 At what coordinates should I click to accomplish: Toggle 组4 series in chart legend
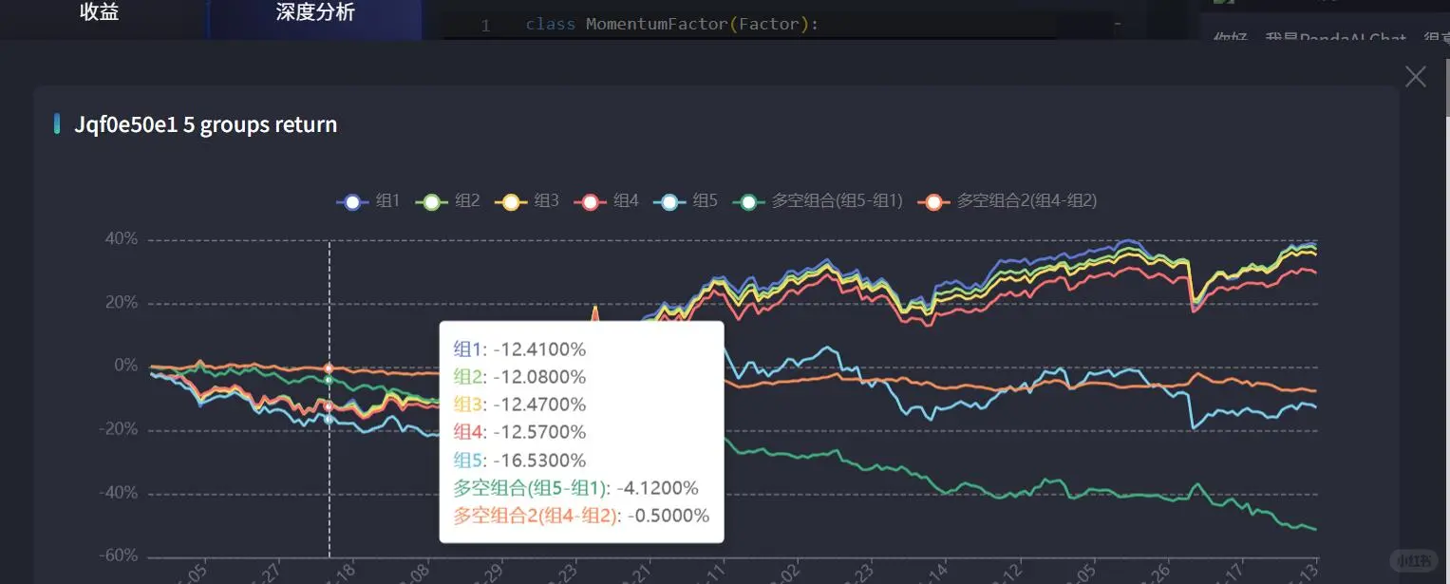[x=607, y=201]
